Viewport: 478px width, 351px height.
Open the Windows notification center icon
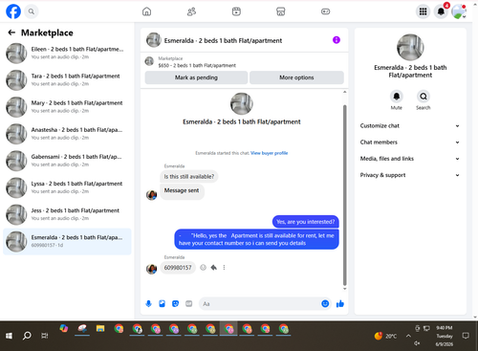point(466,336)
